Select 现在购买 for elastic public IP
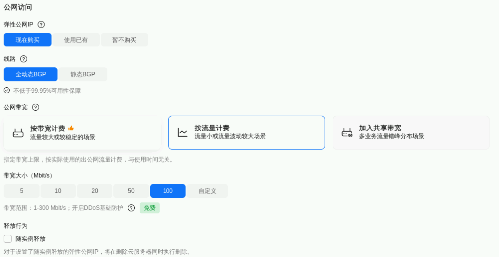Image resolution: width=499 pixels, height=257 pixels. (28, 40)
